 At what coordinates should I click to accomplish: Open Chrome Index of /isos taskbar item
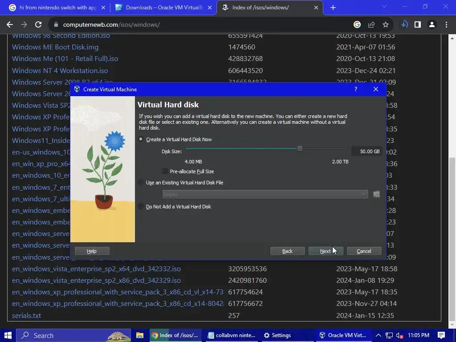176,335
